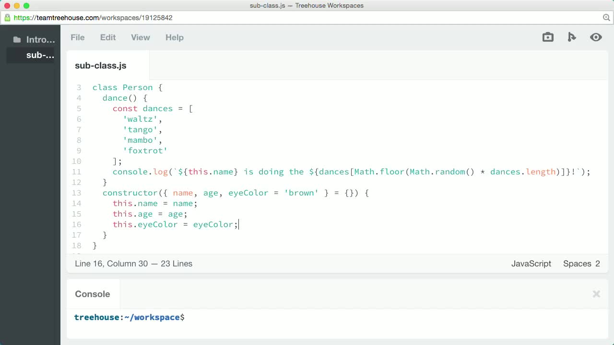Click the green padlock icon
Viewport: 614px width, 345px height.
tap(7, 18)
